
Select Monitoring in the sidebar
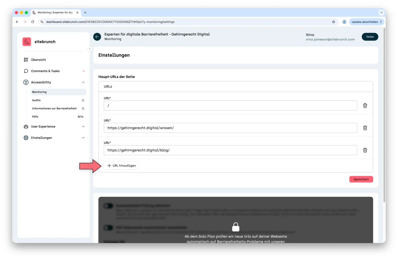(58, 92)
